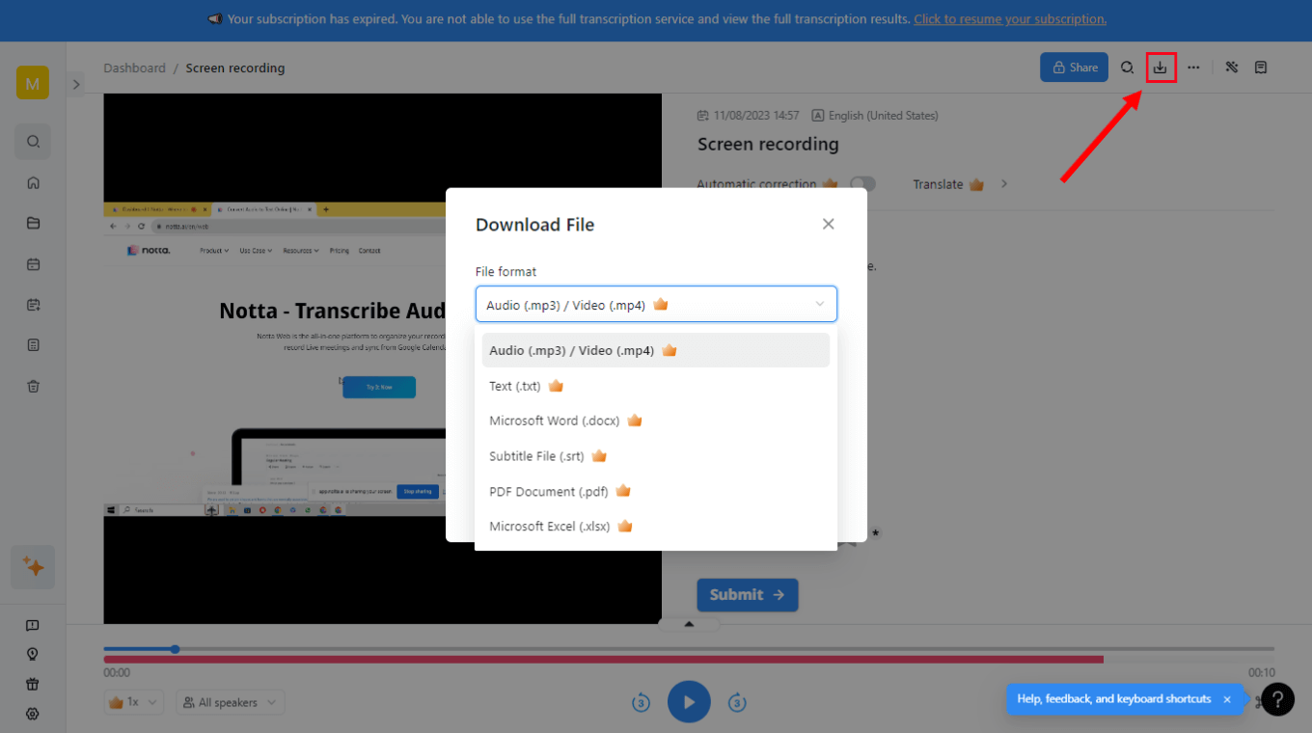This screenshot has height=733, width=1312.
Task: Click the red waveform timeline bar
Action: click(x=604, y=660)
